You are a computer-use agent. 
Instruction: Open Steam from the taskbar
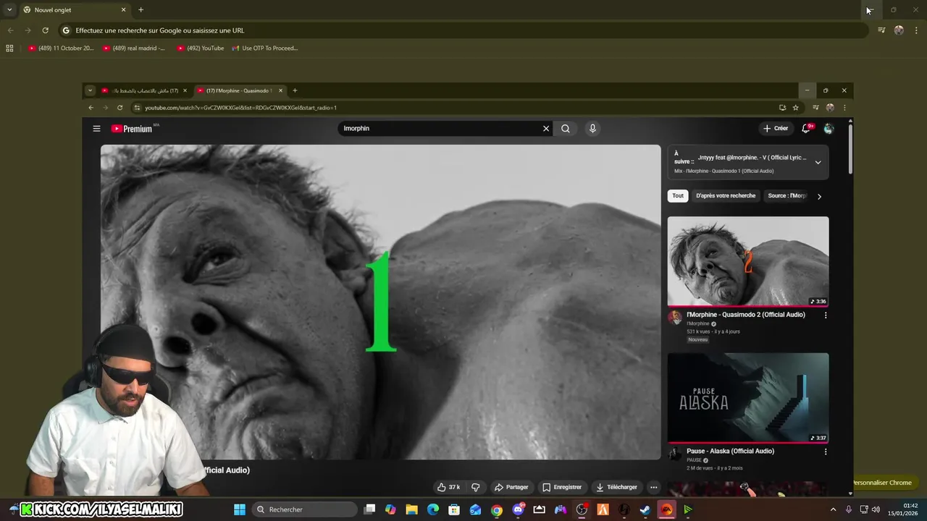(x=645, y=509)
